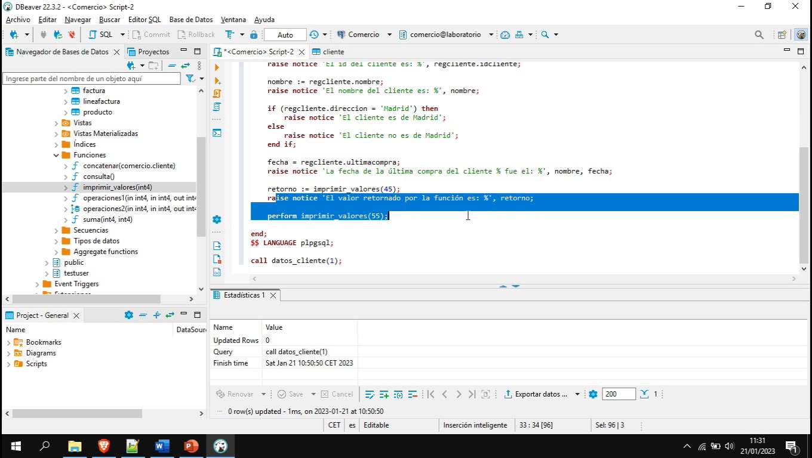Select consulta() function in tree

point(99,177)
